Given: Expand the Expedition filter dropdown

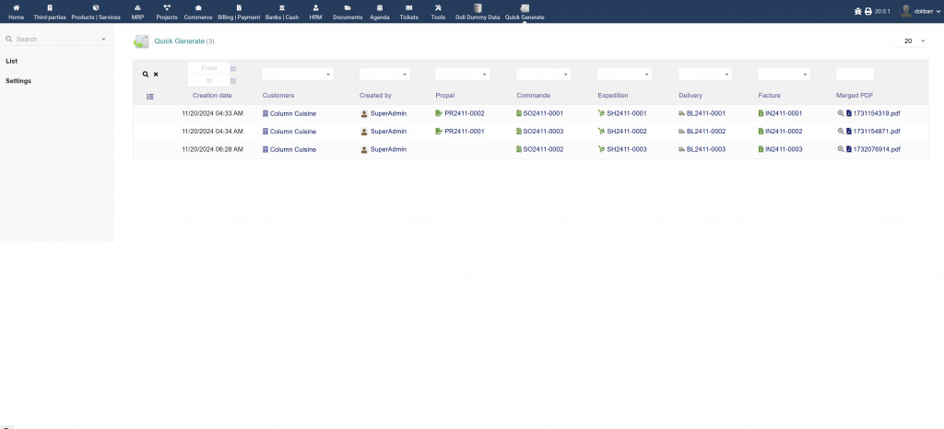Looking at the screenshot, I should click(624, 75).
